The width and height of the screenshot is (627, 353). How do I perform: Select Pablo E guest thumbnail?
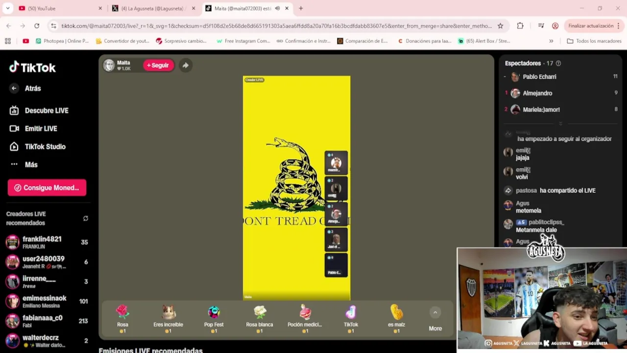click(336, 265)
